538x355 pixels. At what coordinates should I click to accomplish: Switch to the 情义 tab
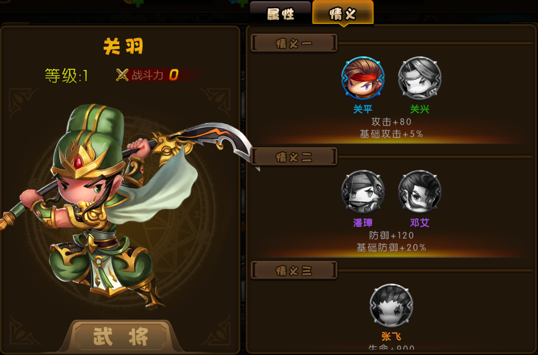pyautogui.click(x=343, y=14)
